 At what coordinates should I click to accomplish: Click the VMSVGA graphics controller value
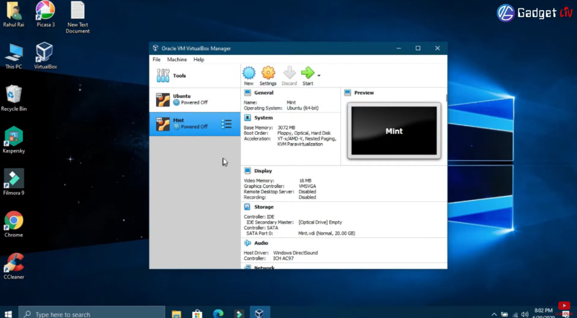[x=307, y=186]
